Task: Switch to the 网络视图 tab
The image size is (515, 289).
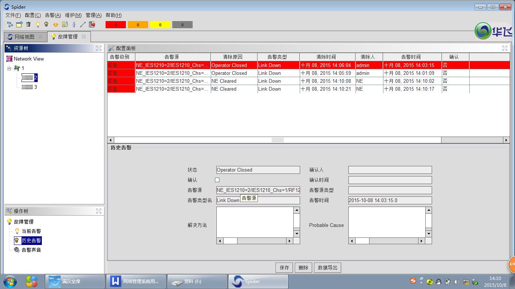Action: pos(24,37)
